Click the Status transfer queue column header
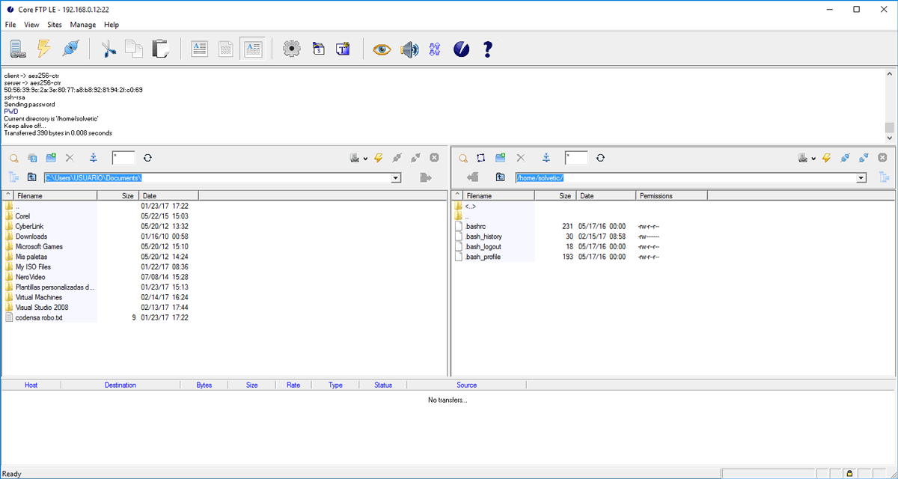Viewport: 898px width, 479px height. pyautogui.click(x=383, y=385)
